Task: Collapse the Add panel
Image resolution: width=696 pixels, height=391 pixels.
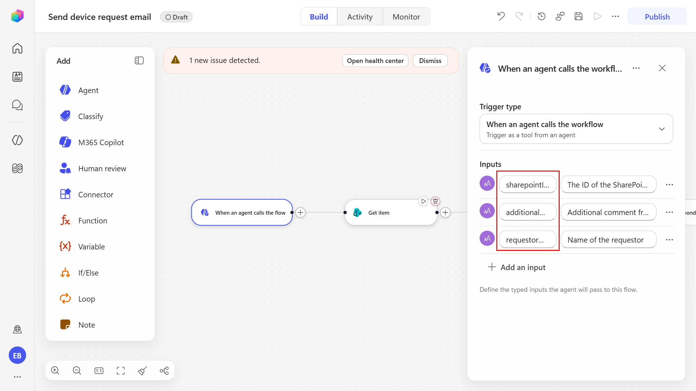Action: (139, 60)
